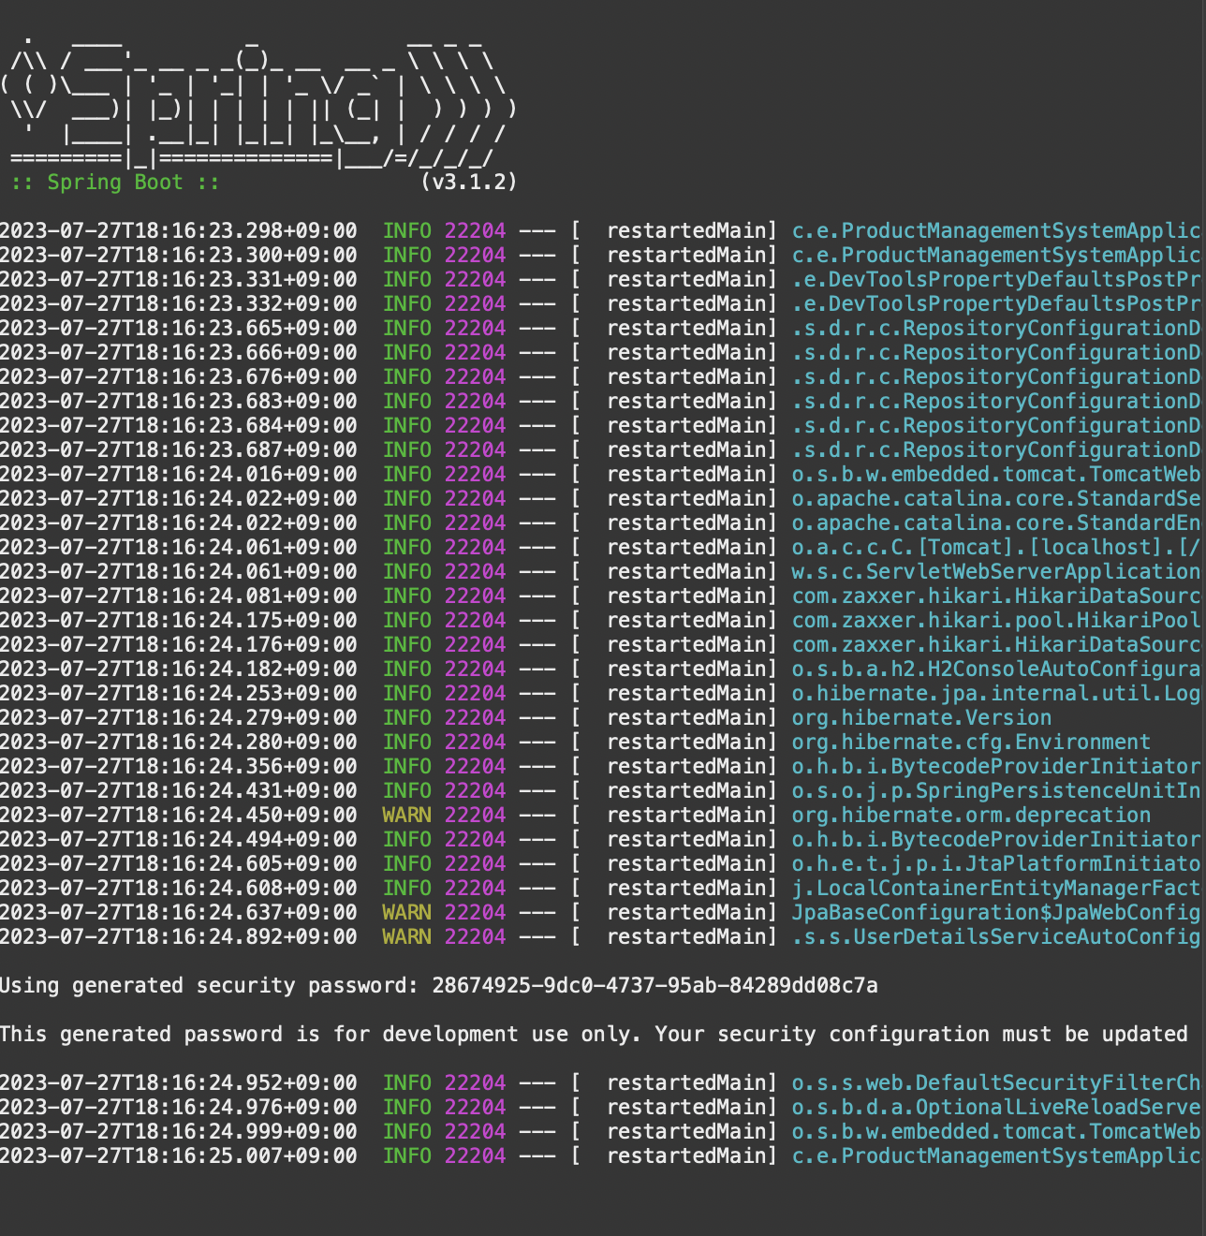
Task: Select logger o.s.o.j.p.SpringPersistenceUnitIn
Action: (996, 790)
